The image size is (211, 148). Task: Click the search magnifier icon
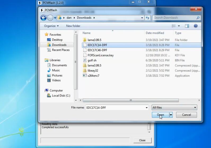198,18
